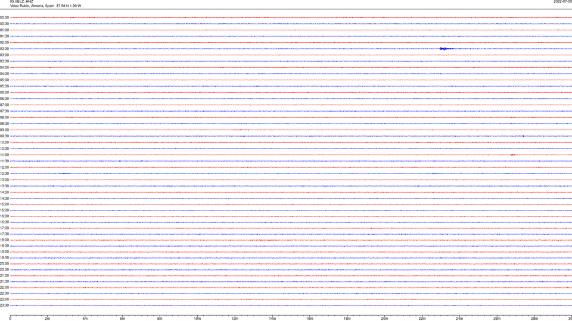Click the 8m axis tick label
Viewport: 572px width, 321px height.
click(160, 319)
